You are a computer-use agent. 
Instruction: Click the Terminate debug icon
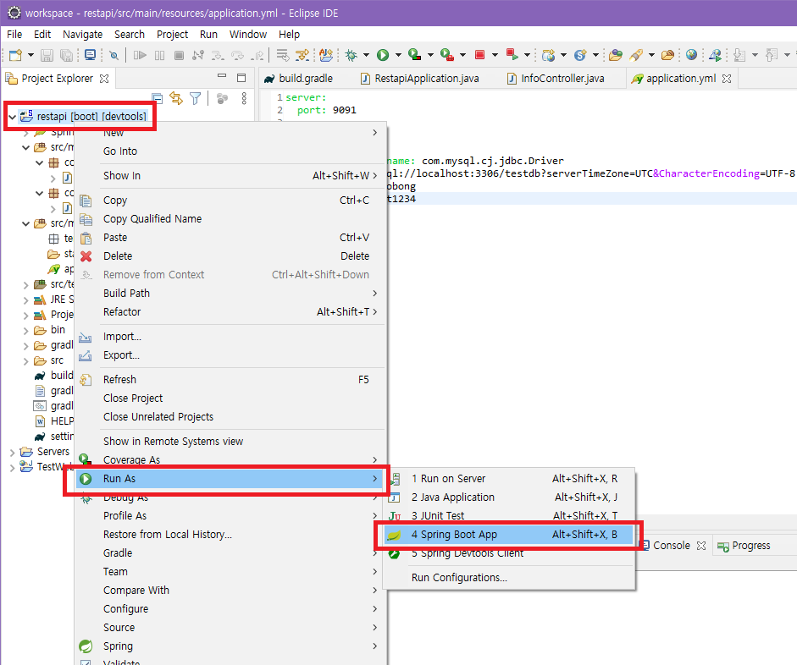(179, 55)
